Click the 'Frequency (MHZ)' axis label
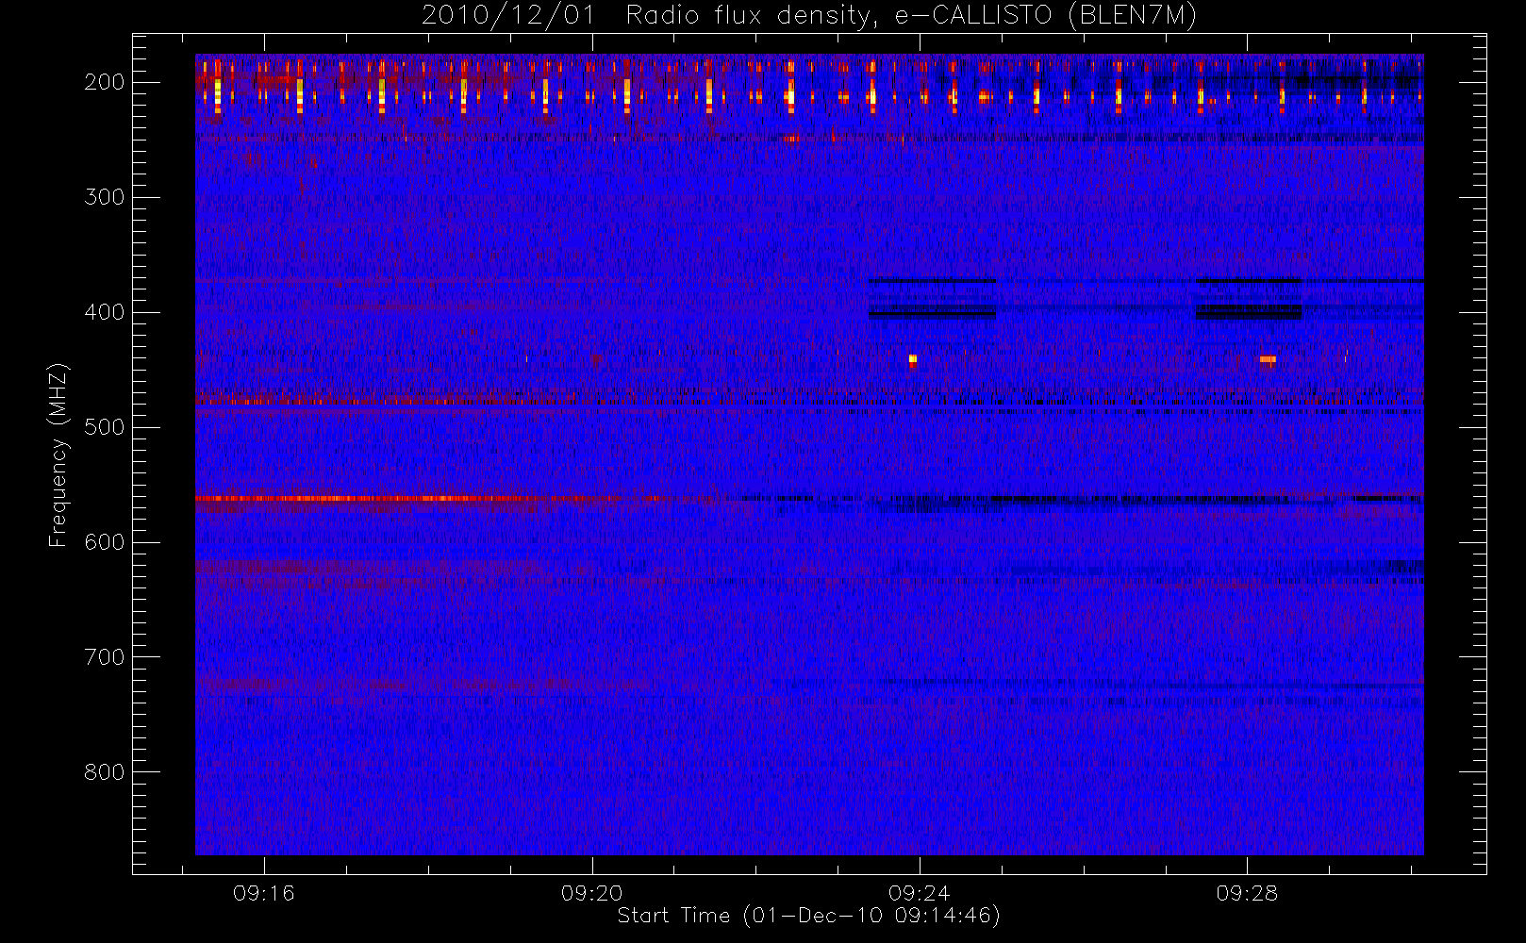Image resolution: width=1526 pixels, height=943 pixels. [x=58, y=455]
